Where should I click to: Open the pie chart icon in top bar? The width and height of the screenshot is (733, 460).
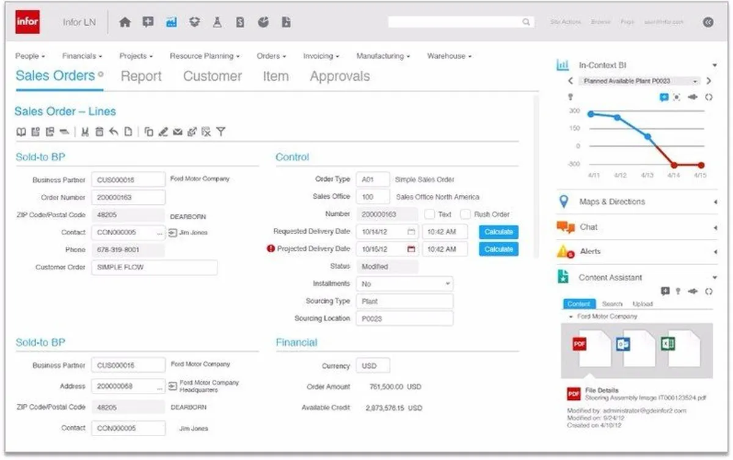coord(263,22)
